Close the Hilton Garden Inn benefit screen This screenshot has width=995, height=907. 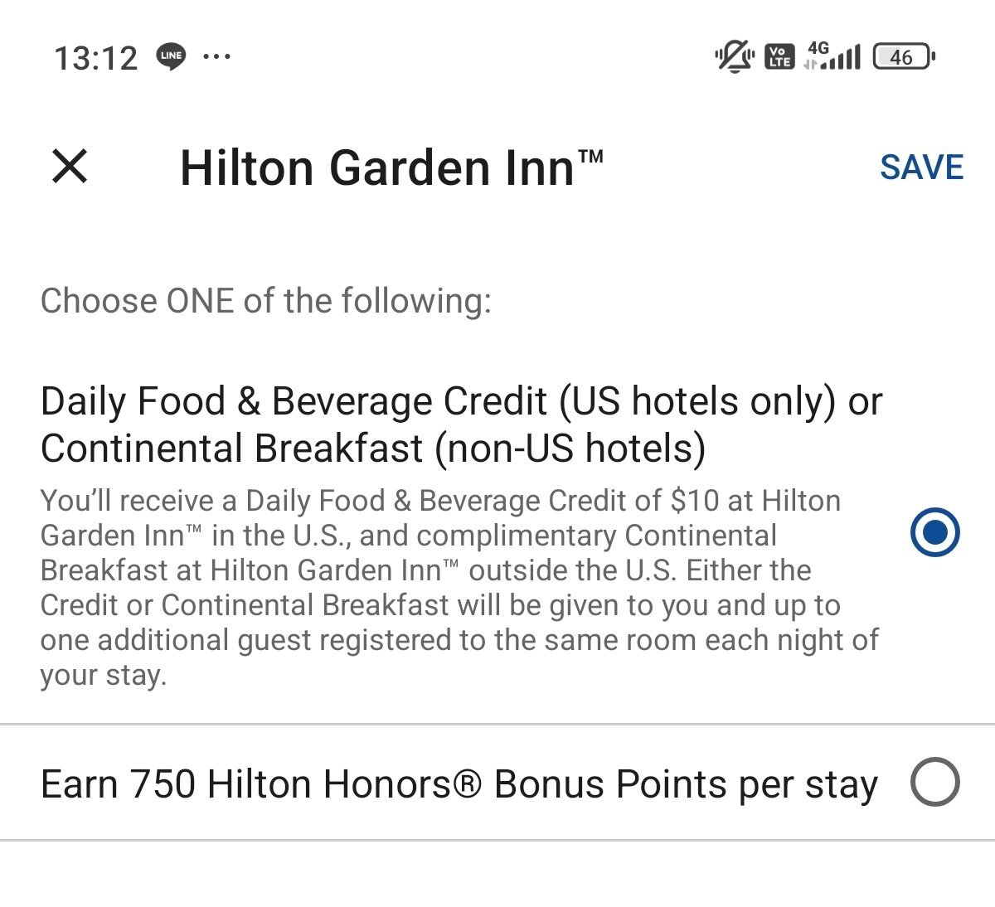[70, 166]
